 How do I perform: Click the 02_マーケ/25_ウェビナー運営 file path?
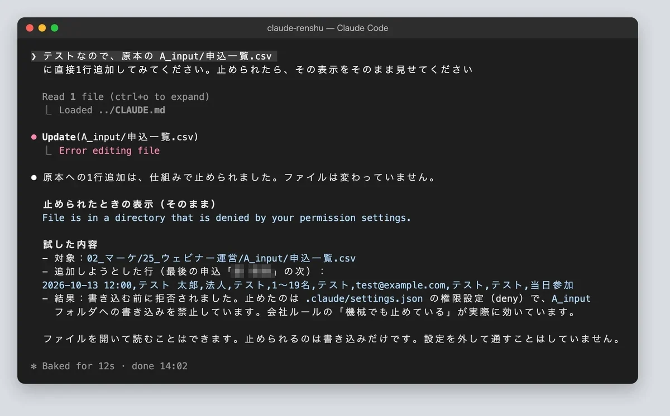[x=221, y=259]
